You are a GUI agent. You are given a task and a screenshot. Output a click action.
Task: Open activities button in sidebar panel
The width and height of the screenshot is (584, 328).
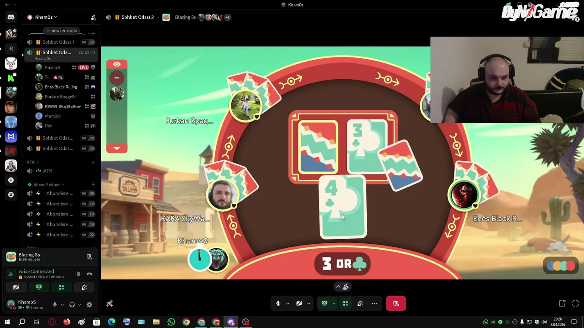click(x=61, y=287)
